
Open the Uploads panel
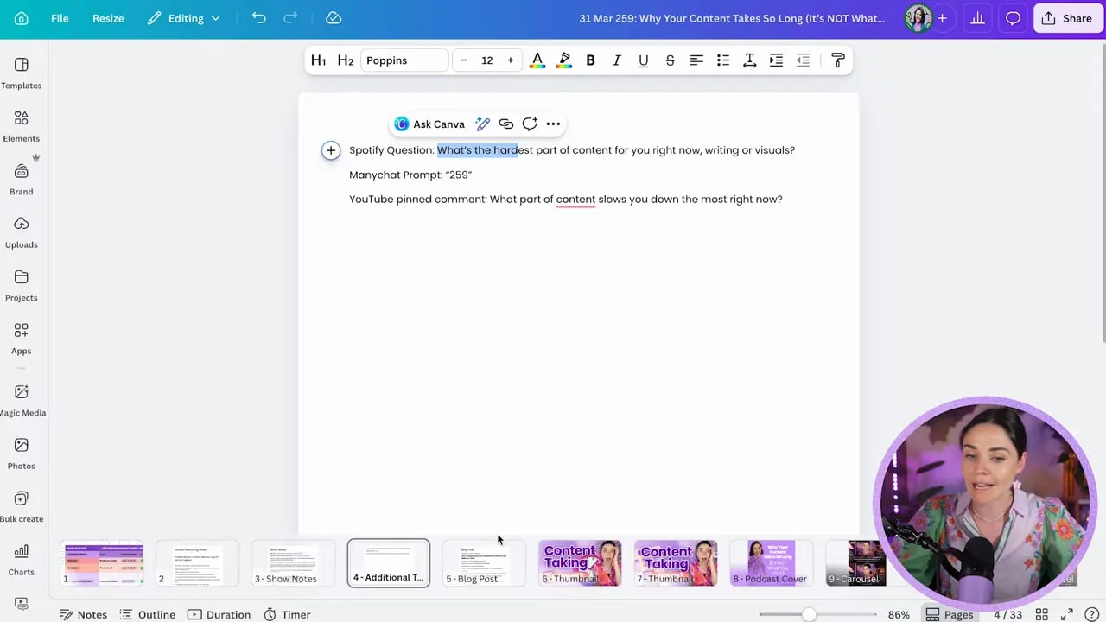point(22,232)
